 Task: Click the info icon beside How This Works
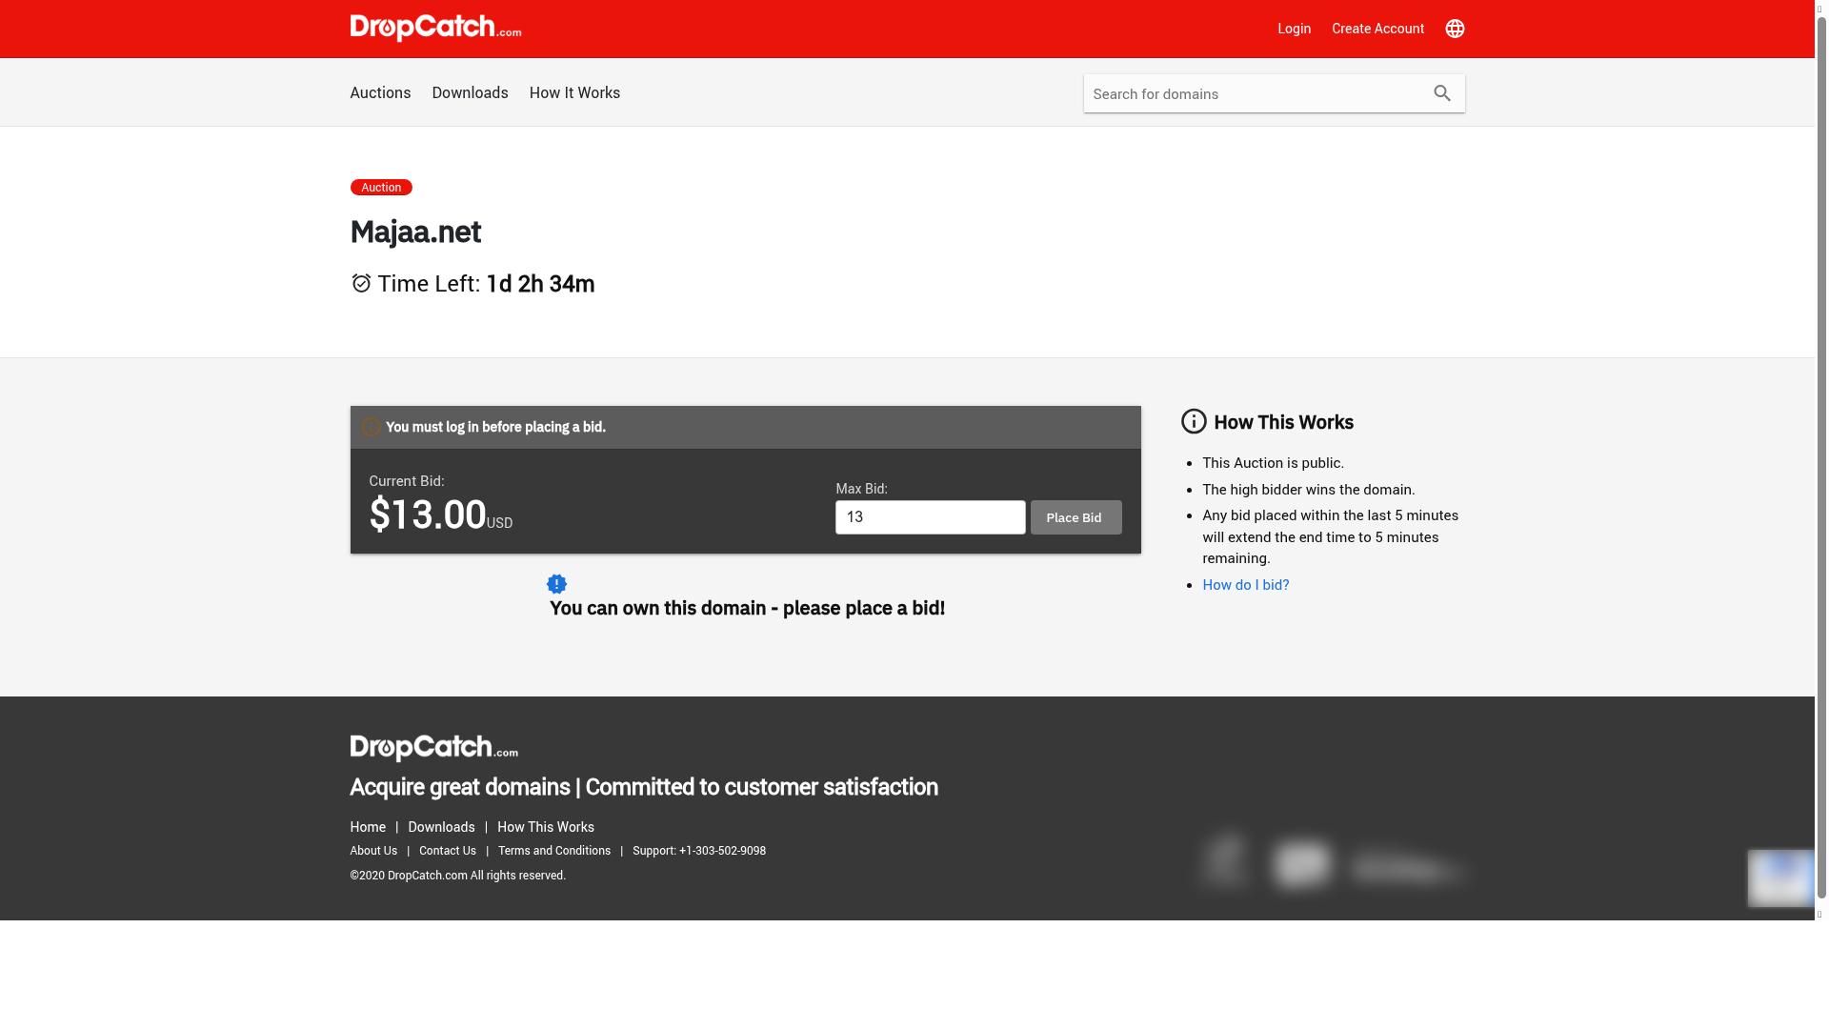pyautogui.click(x=1194, y=422)
